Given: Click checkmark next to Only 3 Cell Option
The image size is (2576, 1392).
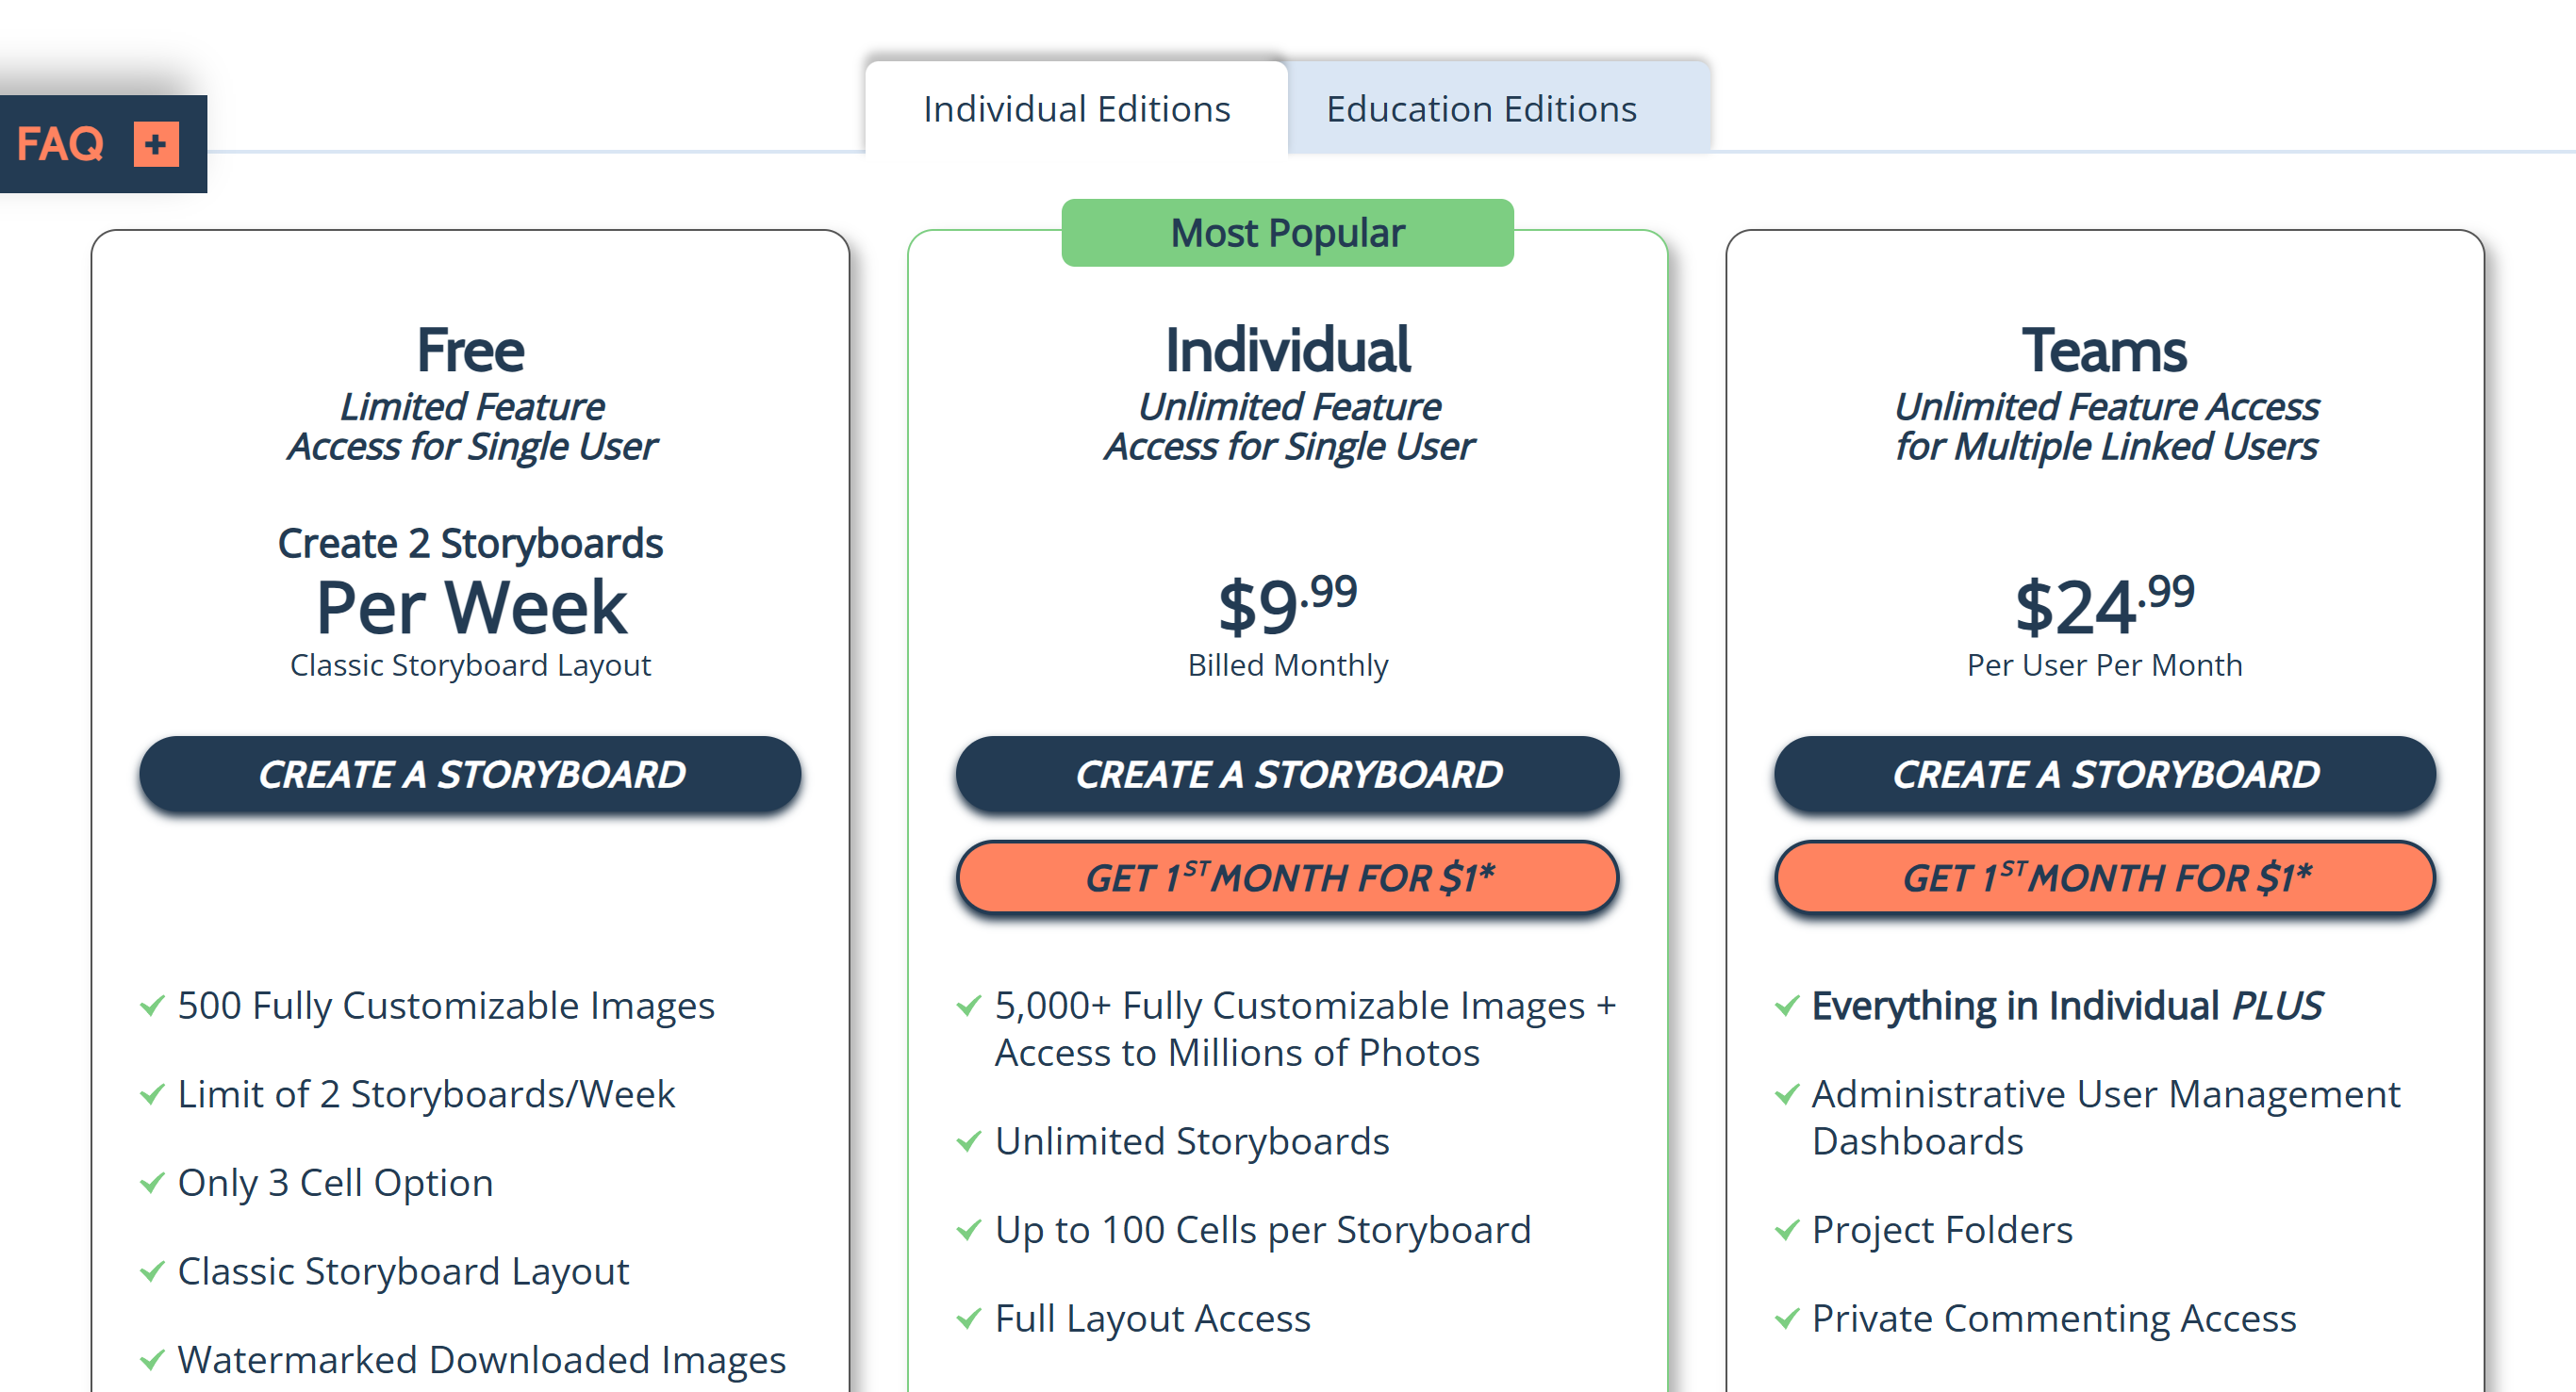Looking at the screenshot, I should [152, 1183].
